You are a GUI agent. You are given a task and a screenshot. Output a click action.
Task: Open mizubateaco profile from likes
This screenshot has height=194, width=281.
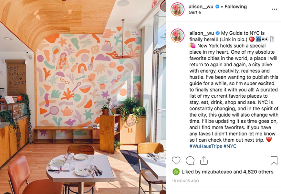(x=217, y=172)
